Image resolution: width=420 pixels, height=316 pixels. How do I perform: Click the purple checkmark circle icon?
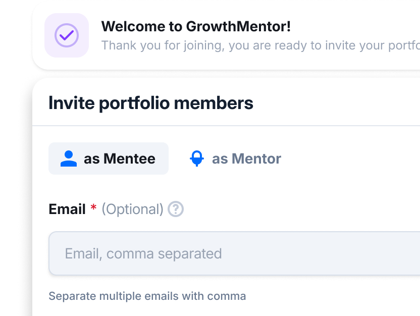(67, 35)
